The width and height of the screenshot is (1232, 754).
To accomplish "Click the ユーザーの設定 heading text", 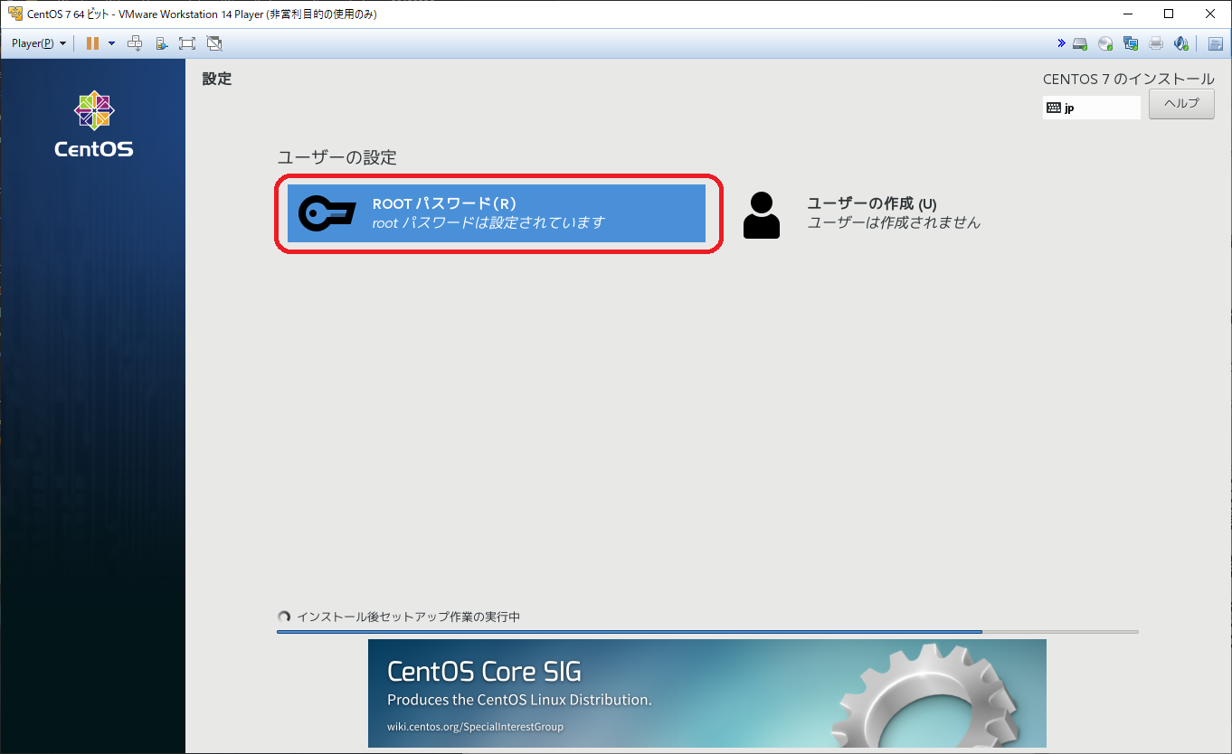I will pyautogui.click(x=336, y=157).
